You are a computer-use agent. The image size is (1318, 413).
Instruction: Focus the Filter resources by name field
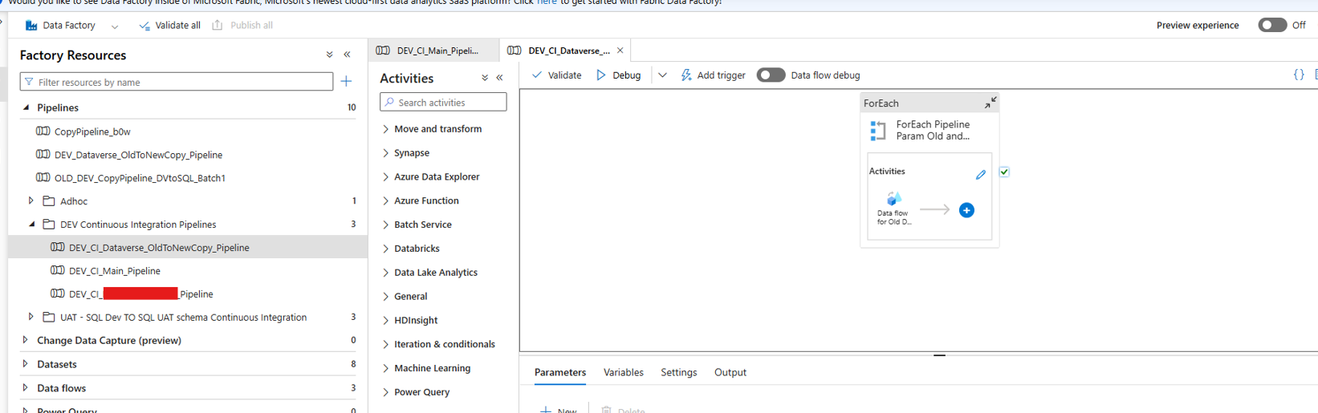tap(177, 82)
